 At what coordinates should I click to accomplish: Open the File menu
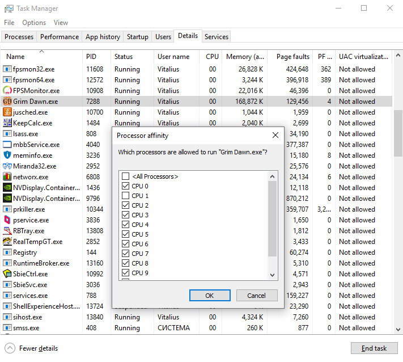[9, 23]
